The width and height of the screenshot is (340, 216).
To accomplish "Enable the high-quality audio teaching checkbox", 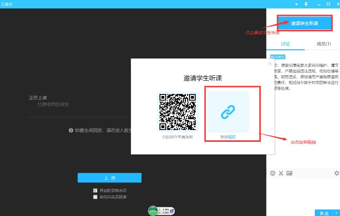I will point(95,197).
